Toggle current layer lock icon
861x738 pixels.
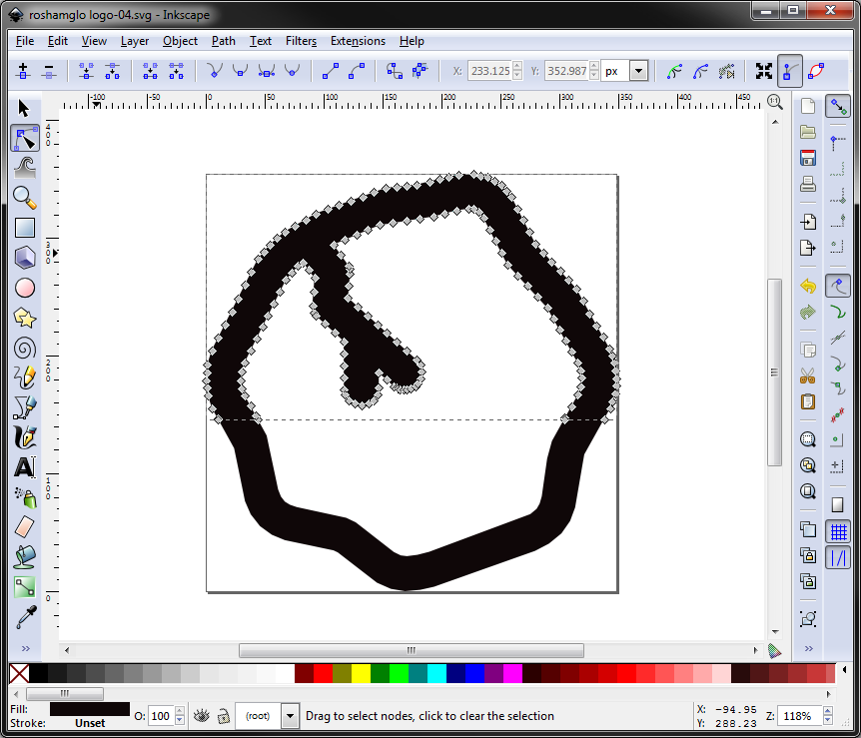pyautogui.click(x=224, y=716)
